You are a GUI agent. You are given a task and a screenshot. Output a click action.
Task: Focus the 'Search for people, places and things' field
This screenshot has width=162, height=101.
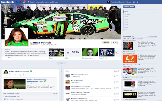[x=44, y=2]
